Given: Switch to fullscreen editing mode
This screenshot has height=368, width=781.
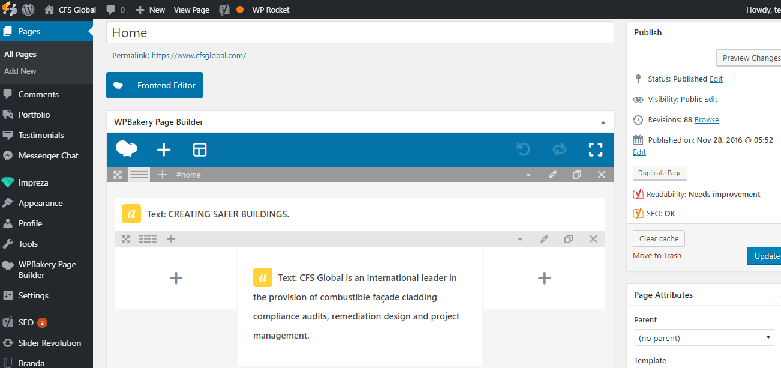Looking at the screenshot, I should click(595, 149).
